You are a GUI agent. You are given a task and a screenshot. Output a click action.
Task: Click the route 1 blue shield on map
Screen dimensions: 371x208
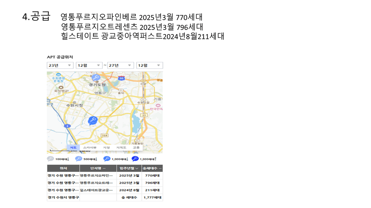click(67, 126)
